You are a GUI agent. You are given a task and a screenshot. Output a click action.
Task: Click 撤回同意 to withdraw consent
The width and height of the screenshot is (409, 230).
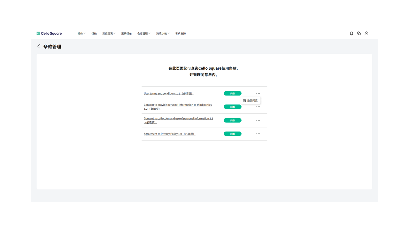point(251,101)
